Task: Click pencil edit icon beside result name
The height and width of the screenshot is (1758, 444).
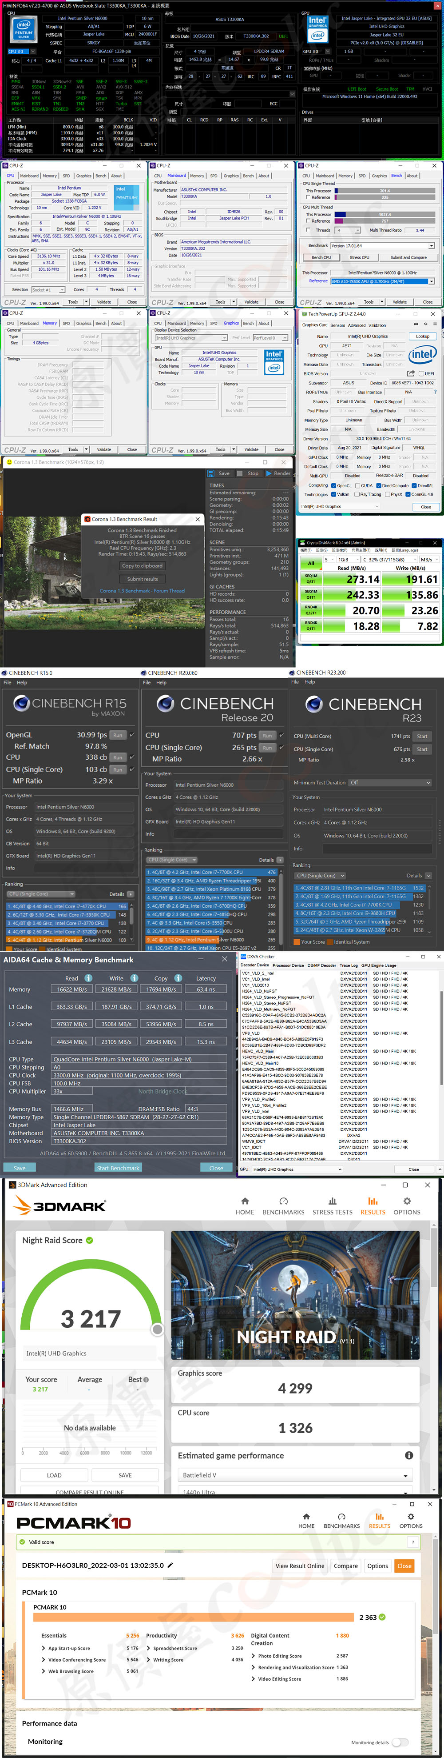Action: (170, 1565)
